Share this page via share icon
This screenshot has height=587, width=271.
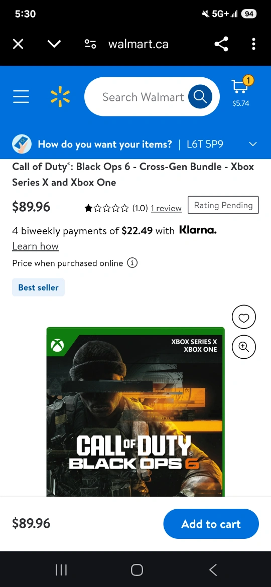pyautogui.click(x=222, y=44)
